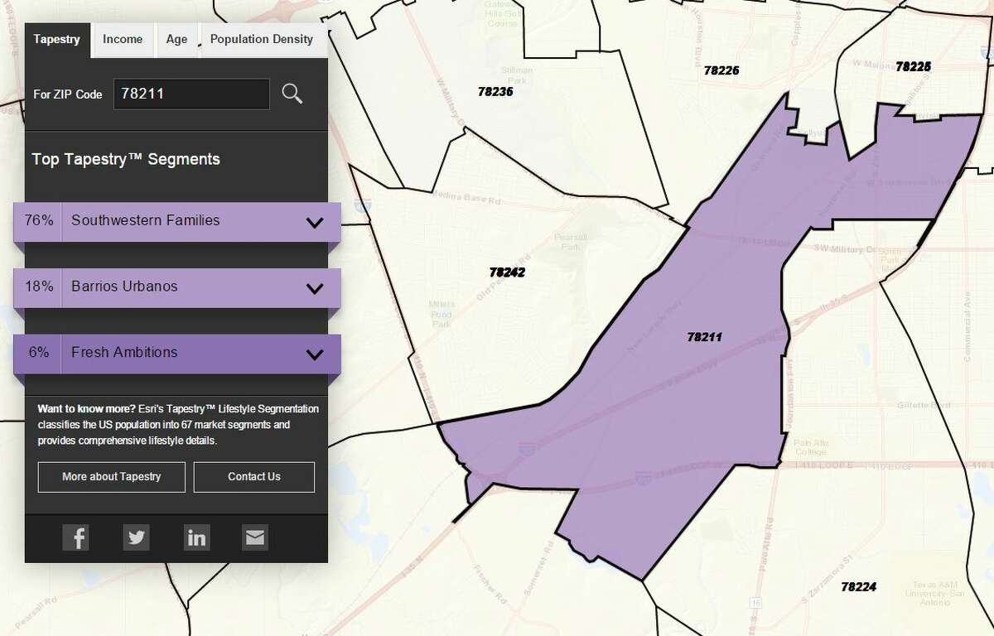
Task: Click inside the ZIP code input field
Action: pos(191,94)
